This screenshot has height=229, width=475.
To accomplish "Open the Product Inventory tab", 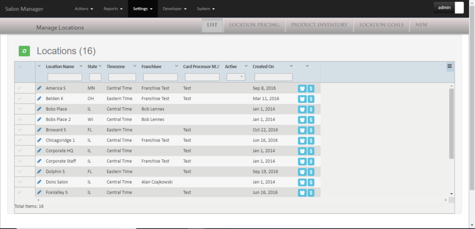I will click(319, 25).
